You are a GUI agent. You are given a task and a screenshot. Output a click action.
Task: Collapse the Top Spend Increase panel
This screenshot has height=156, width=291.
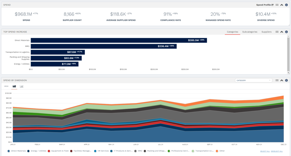point(282,32)
